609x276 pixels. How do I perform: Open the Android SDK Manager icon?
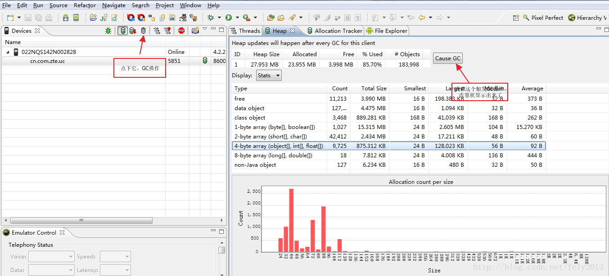[66, 18]
